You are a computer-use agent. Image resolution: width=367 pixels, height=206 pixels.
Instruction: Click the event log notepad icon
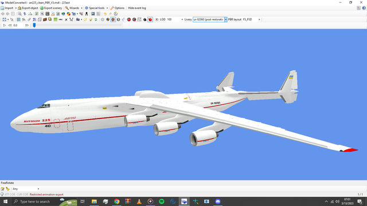click(2, 189)
